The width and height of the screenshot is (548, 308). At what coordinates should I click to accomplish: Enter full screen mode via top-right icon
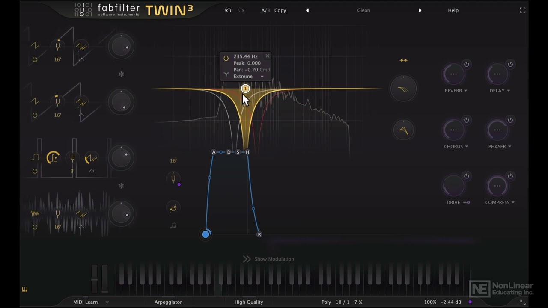click(x=523, y=10)
